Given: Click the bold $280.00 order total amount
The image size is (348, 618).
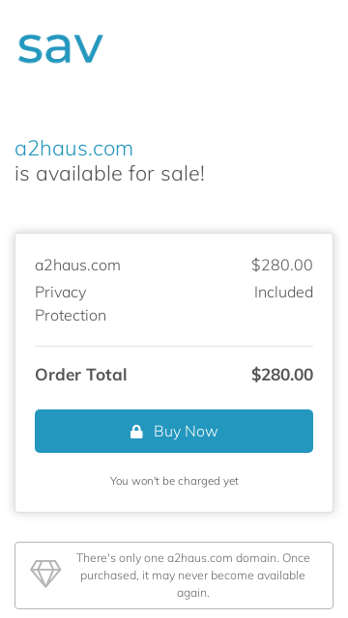Looking at the screenshot, I should pos(282,375).
